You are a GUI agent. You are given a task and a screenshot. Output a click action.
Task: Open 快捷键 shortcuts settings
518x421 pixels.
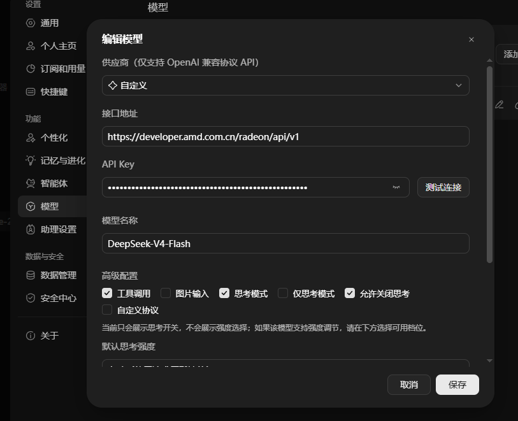pyautogui.click(x=53, y=92)
